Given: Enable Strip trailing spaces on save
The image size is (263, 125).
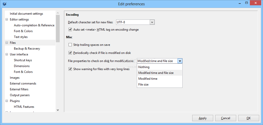Looking at the screenshot, I should (70, 45).
